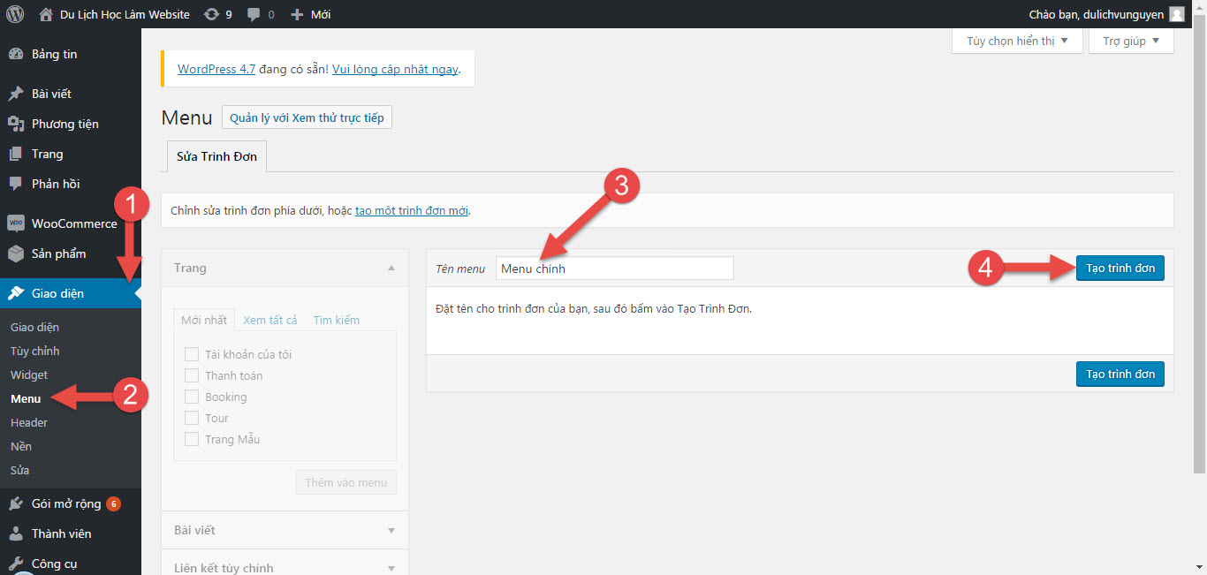The width and height of the screenshot is (1207, 575).
Task: Enable the Tour checkbox
Action: pos(192,418)
